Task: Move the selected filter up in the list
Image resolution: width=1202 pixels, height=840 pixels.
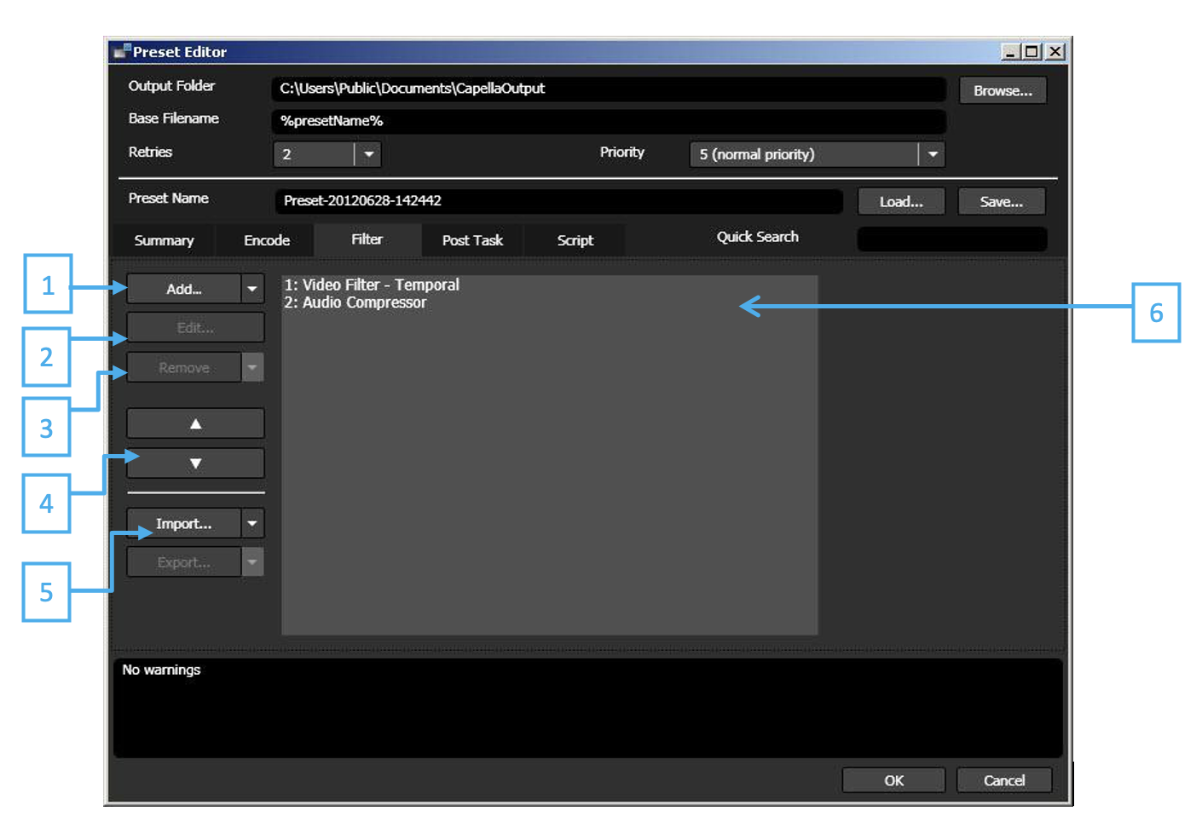Action: [x=194, y=423]
